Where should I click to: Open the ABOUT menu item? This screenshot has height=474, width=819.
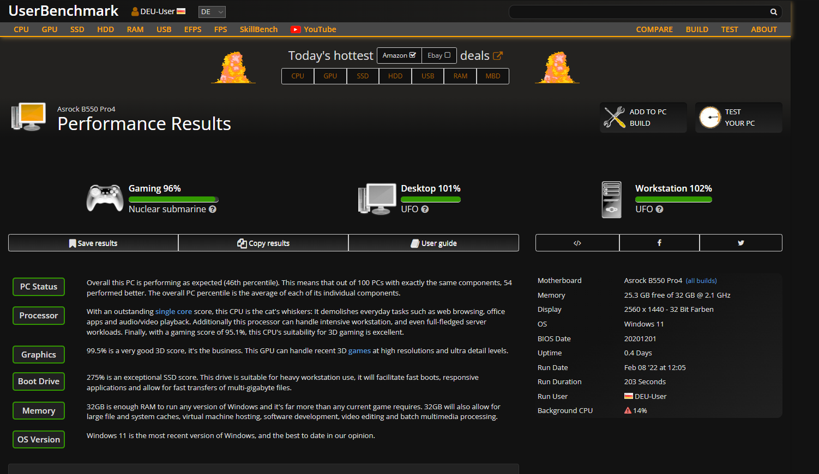click(764, 29)
